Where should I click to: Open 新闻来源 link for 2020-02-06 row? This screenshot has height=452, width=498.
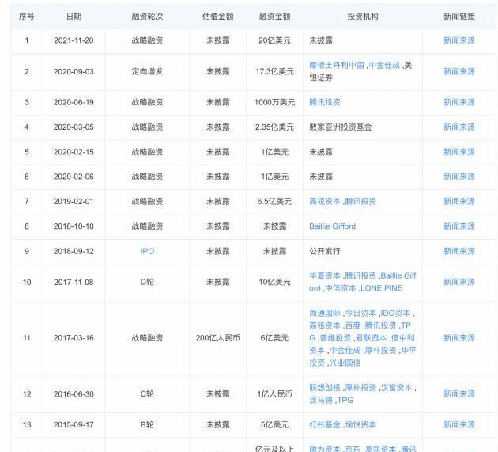click(x=459, y=177)
